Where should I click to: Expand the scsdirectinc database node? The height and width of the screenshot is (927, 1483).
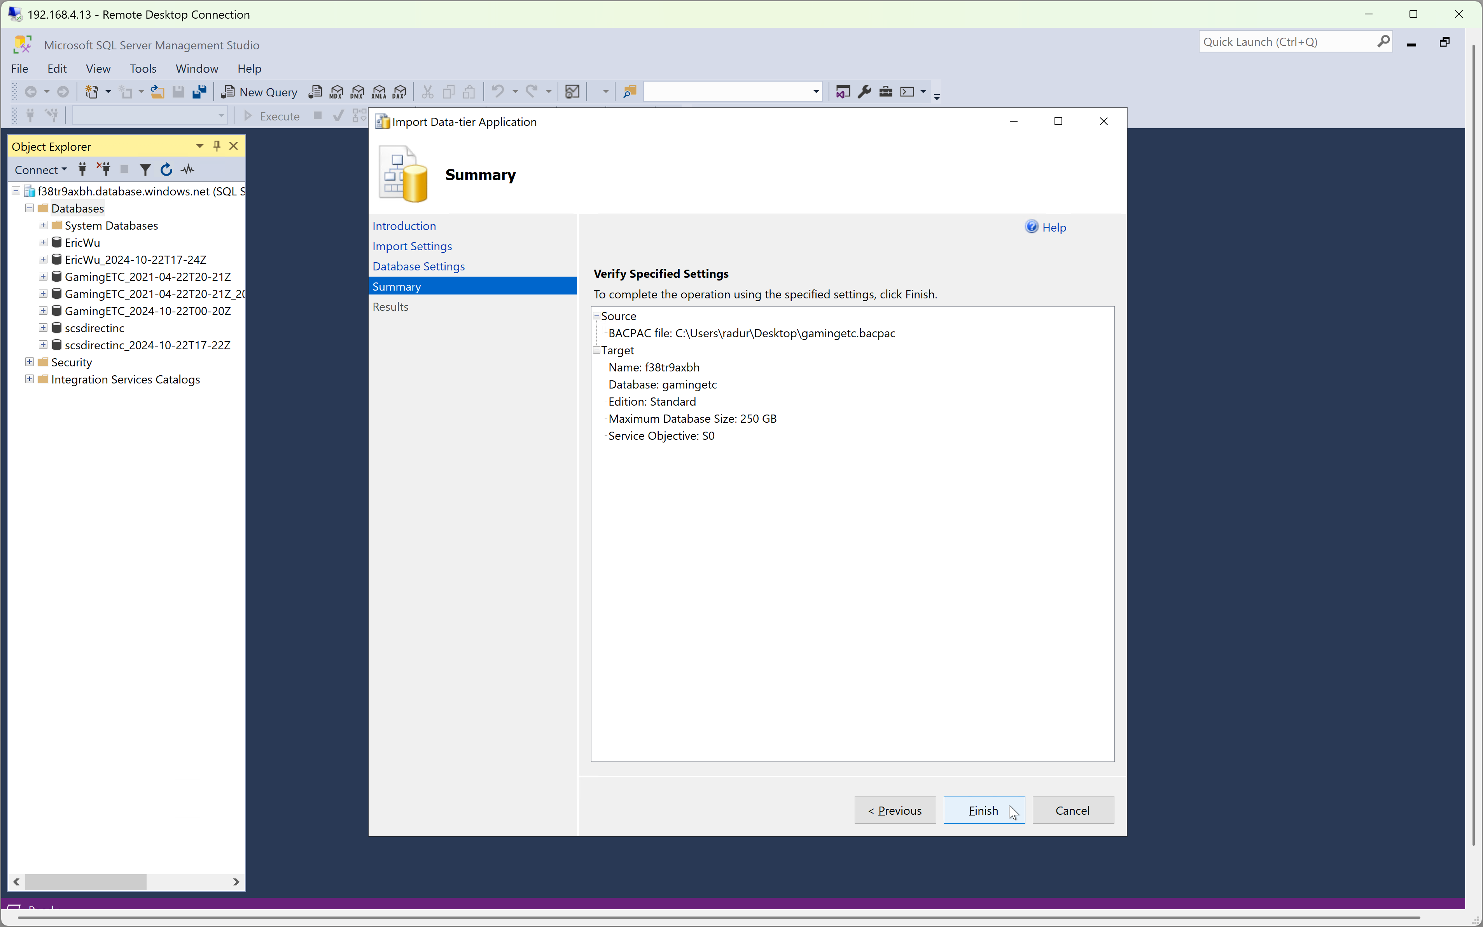tap(43, 328)
